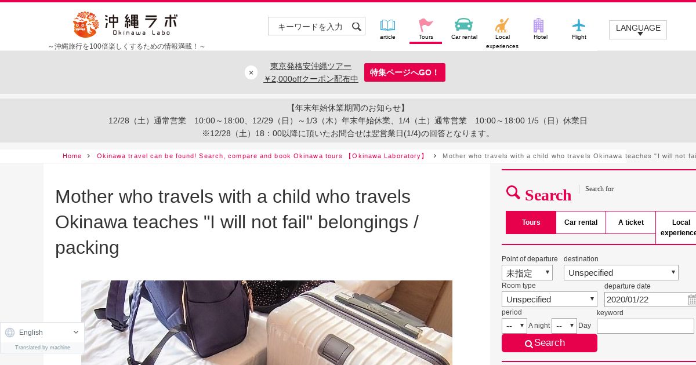Open the Room type dropdown

[x=549, y=300]
